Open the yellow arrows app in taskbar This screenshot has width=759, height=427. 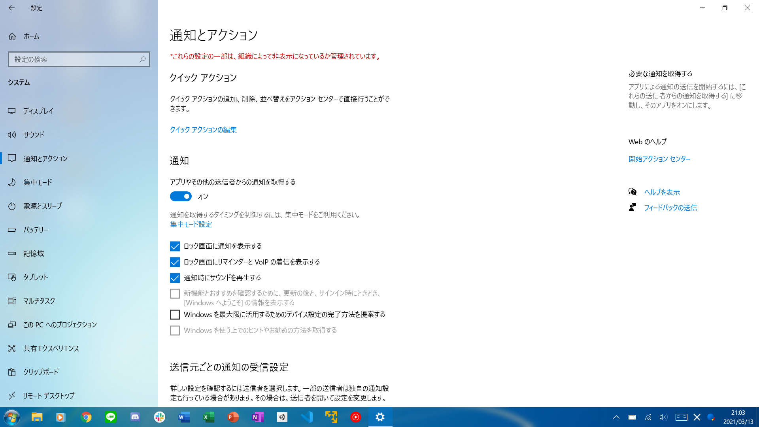click(x=331, y=417)
